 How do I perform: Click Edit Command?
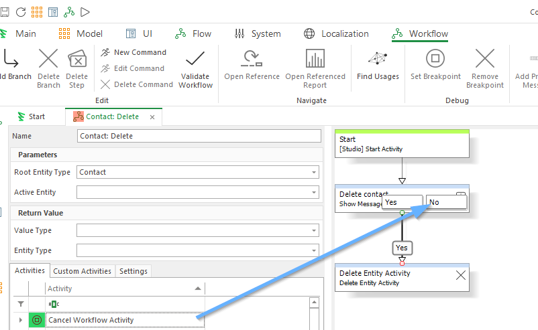[x=132, y=68]
